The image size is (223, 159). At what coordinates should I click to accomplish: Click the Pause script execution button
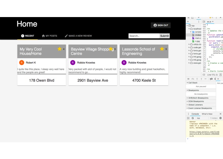(x=188, y=79)
